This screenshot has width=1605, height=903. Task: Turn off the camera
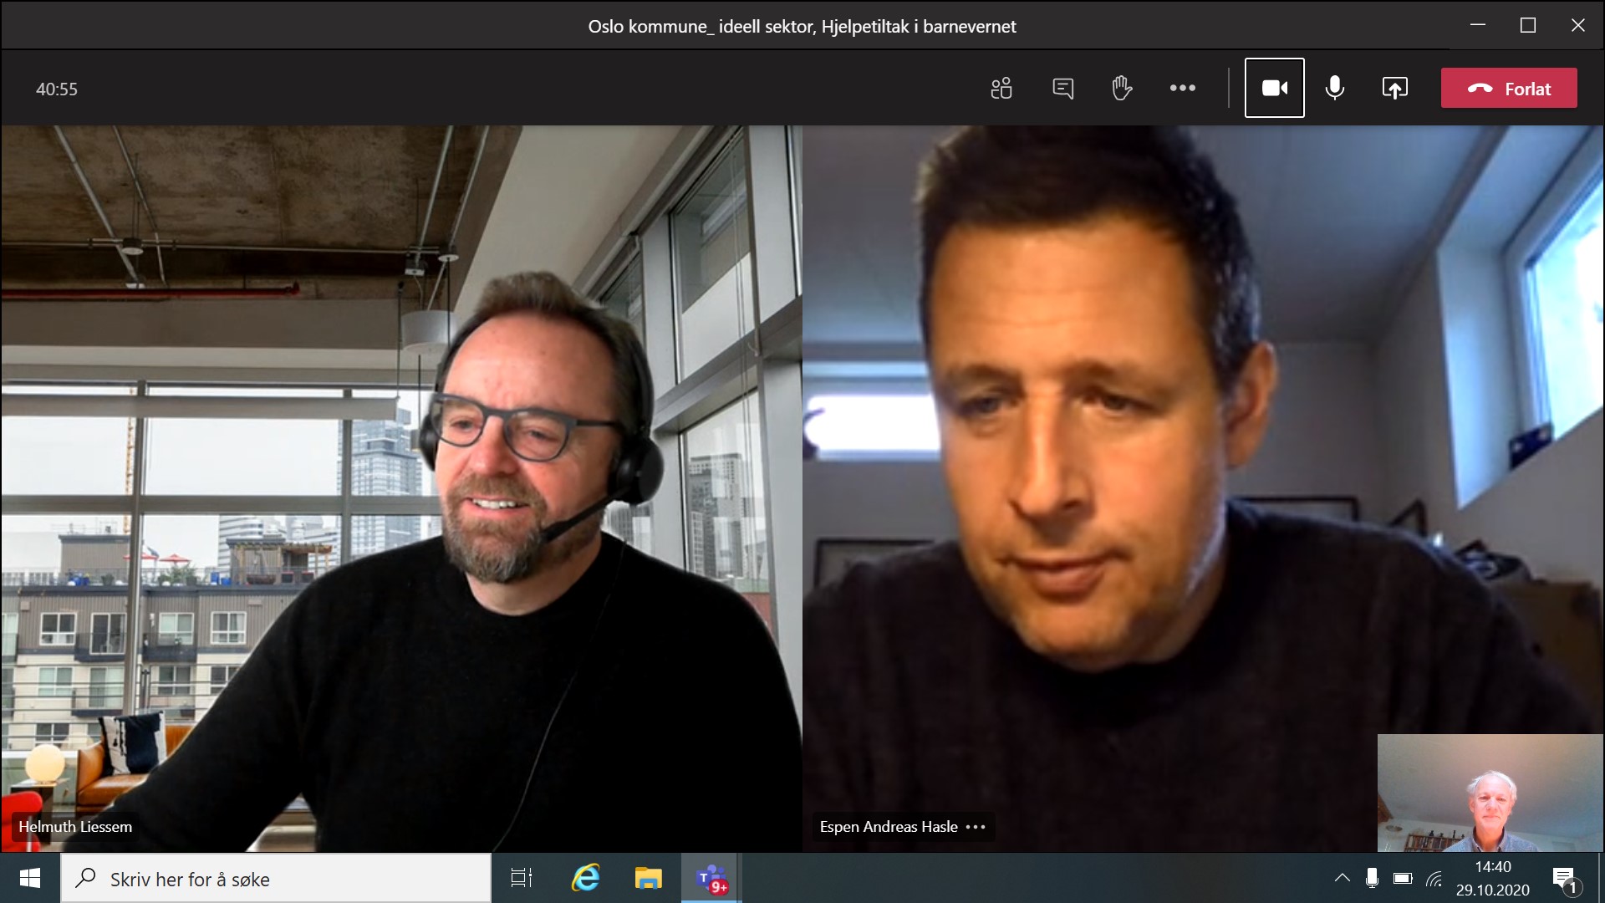[x=1274, y=88]
